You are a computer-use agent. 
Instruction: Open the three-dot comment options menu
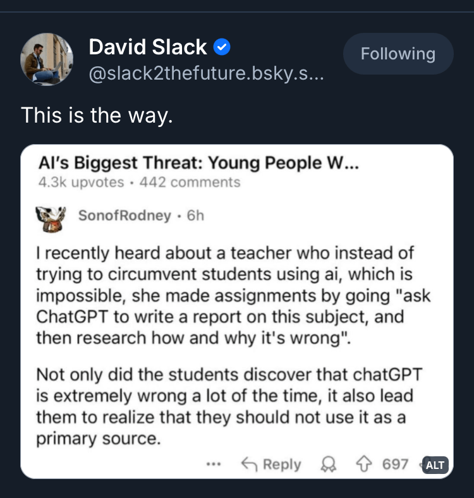point(214,465)
